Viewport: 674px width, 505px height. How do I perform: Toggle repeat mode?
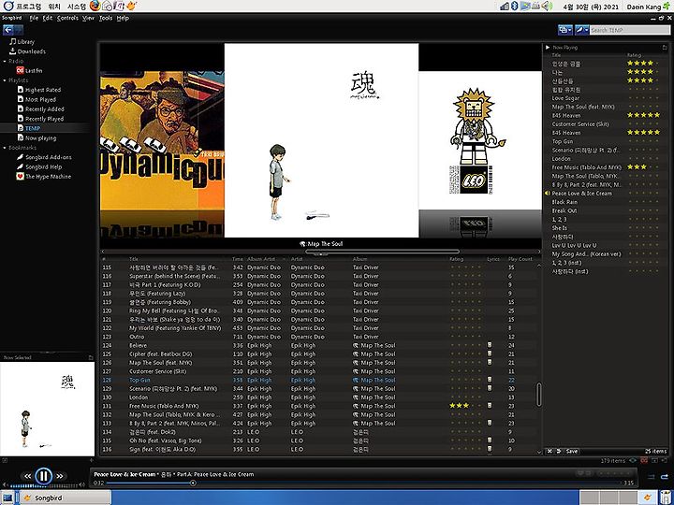tap(665, 477)
